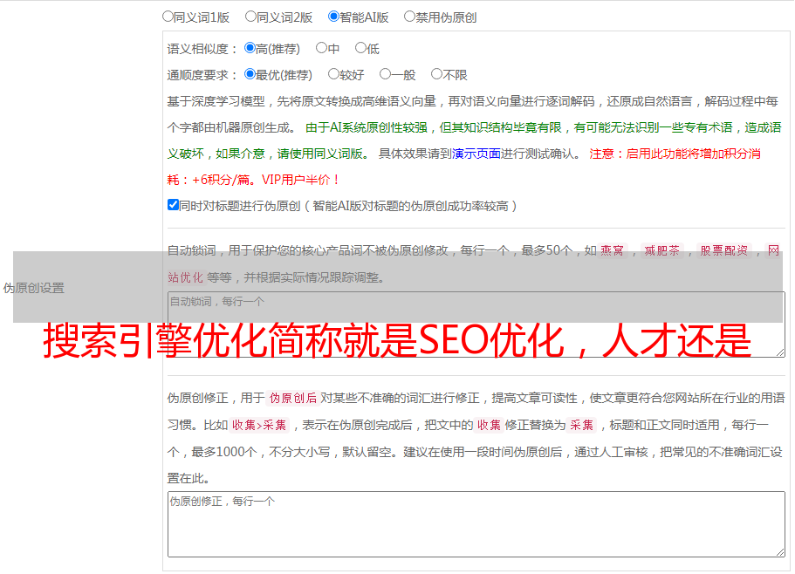Set 语义相似度 to 高(推荐)
The image size is (795, 574).
[250, 48]
